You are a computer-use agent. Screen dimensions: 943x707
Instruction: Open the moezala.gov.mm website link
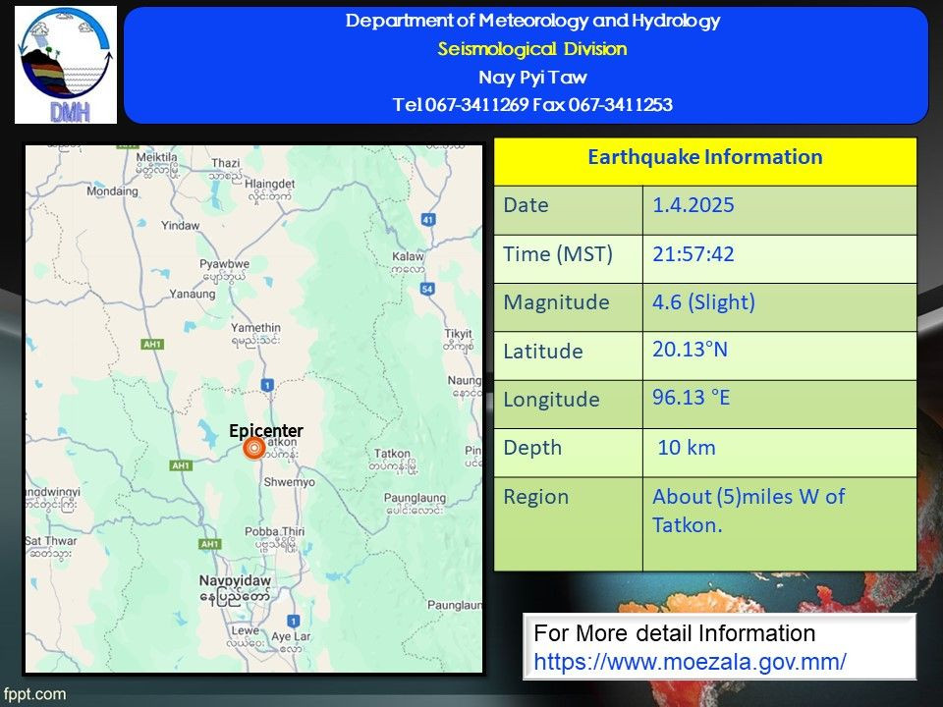click(x=690, y=661)
